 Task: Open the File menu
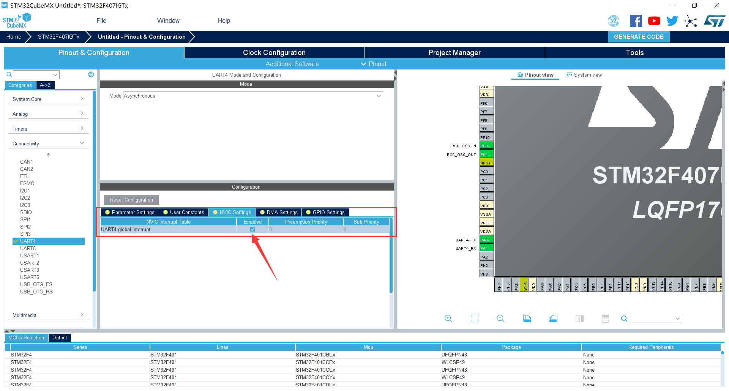pos(101,20)
